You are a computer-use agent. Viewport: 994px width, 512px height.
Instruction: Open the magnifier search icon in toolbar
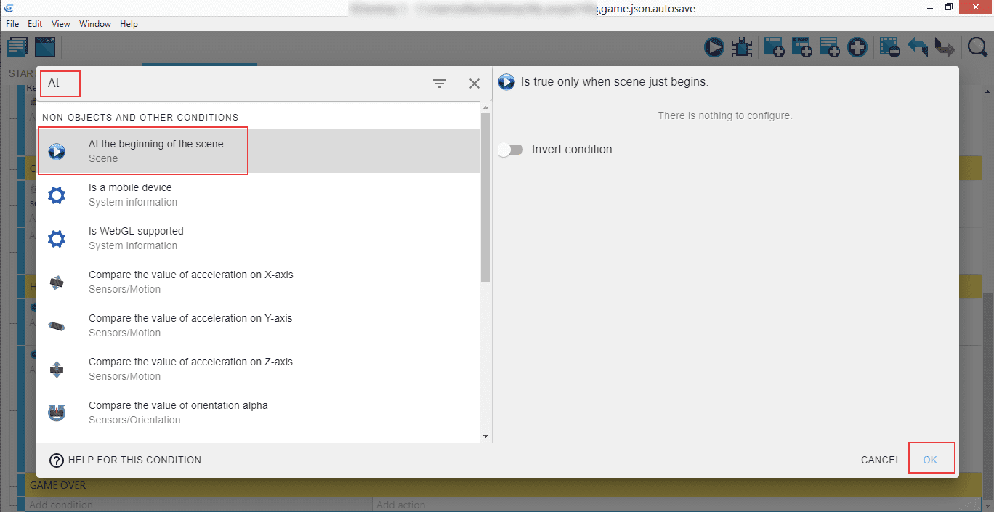coord(977,48)
